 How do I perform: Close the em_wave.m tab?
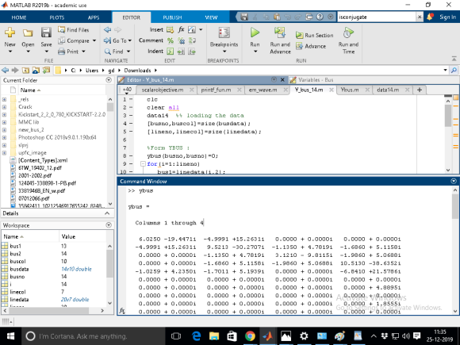pos(286,90)
